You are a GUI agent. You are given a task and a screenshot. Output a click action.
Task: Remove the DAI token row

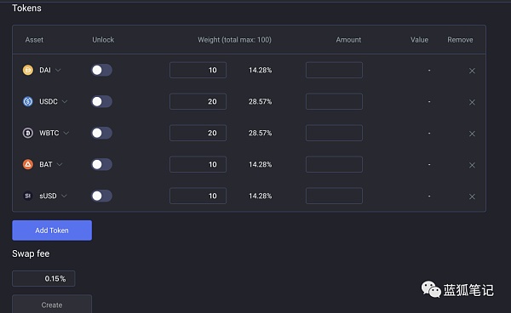click(x=472, y=71)
